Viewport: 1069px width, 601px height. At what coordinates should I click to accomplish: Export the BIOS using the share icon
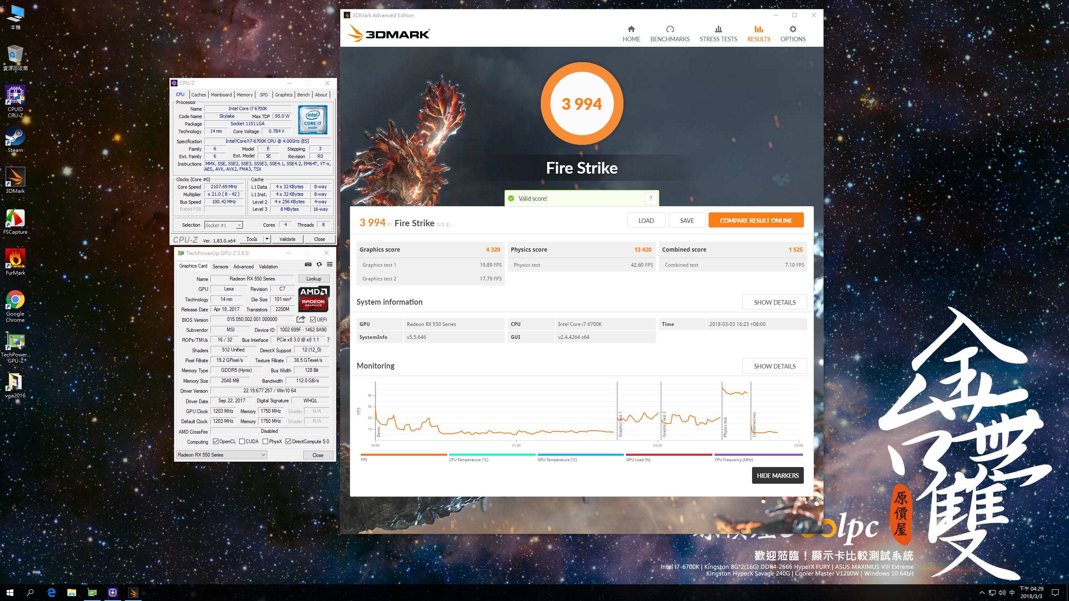tap(301, 319)
